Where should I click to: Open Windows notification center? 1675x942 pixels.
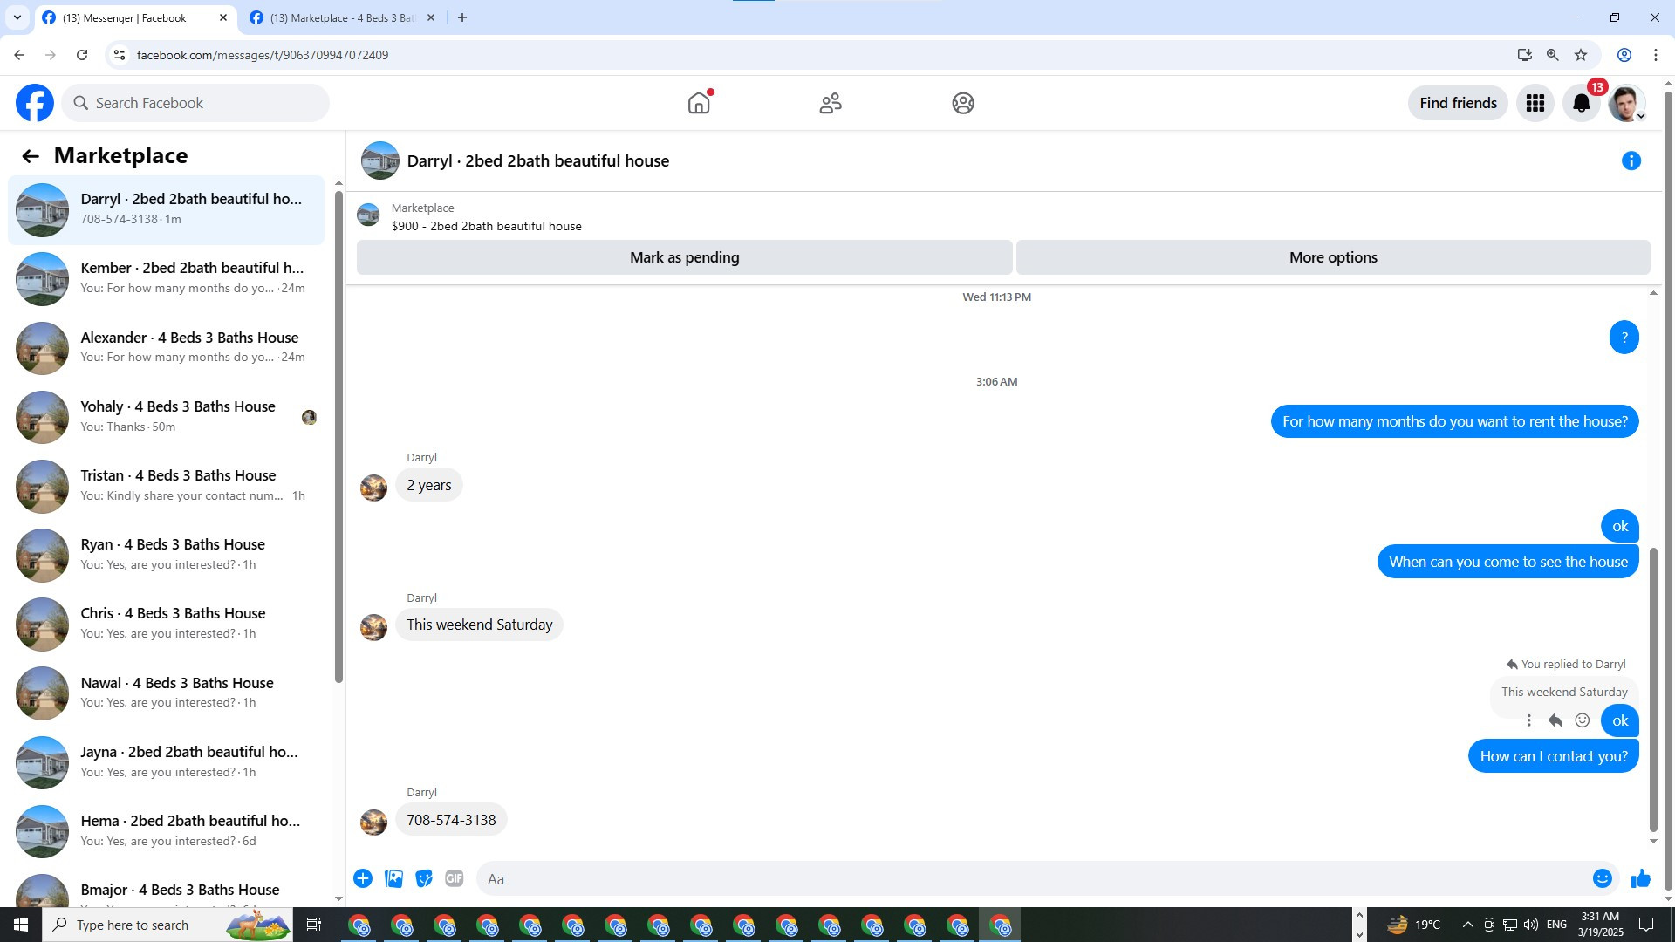click(x=1646, y=925)
